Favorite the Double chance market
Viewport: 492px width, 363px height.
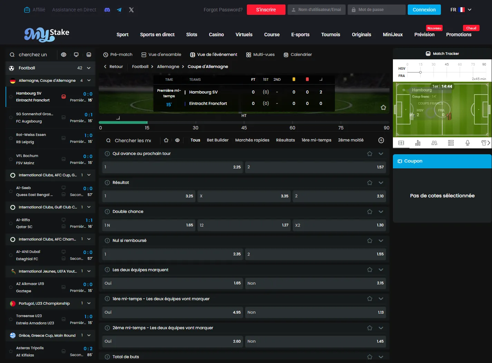click(370, 212)
